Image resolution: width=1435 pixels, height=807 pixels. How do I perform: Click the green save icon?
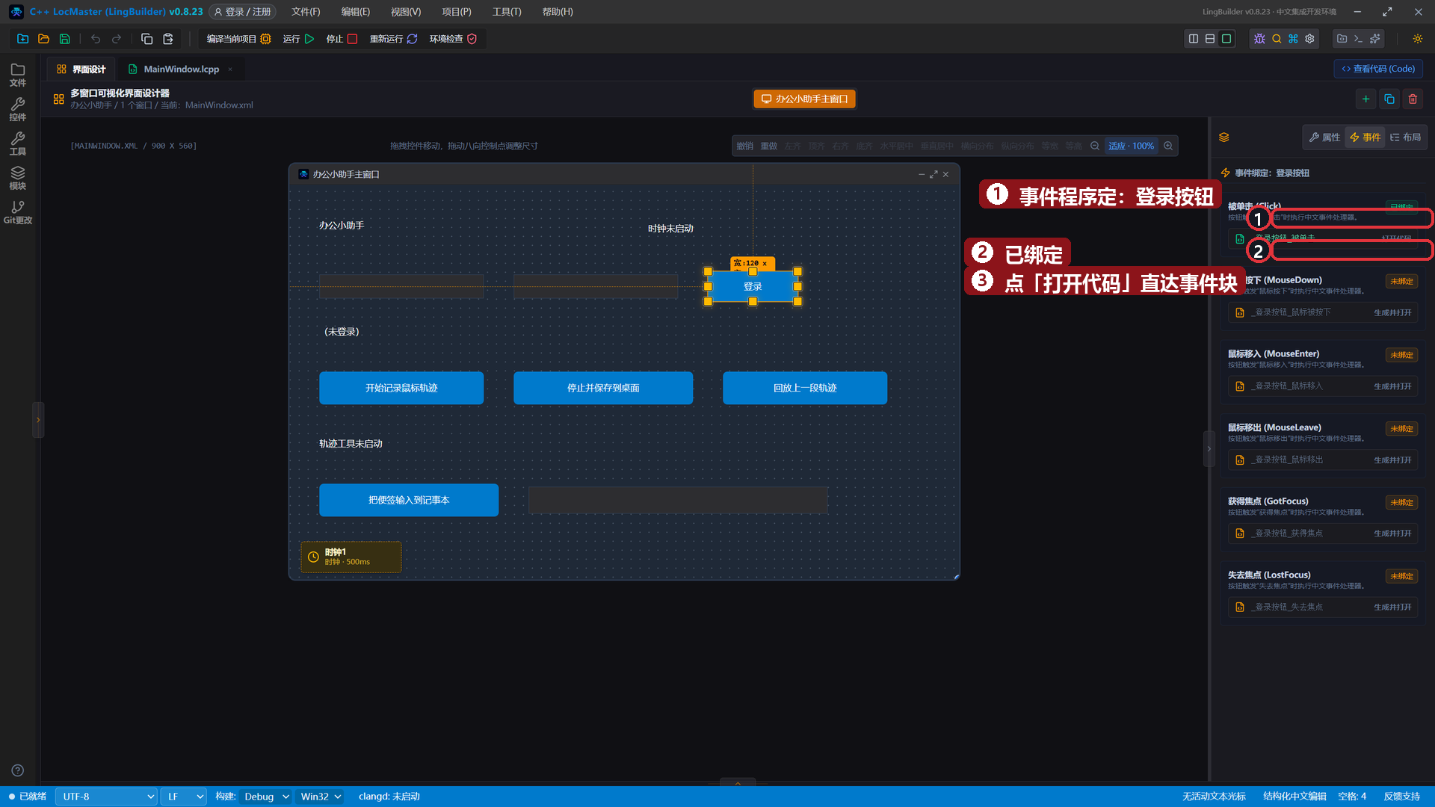pyautogui.click(x=64, y=39)
